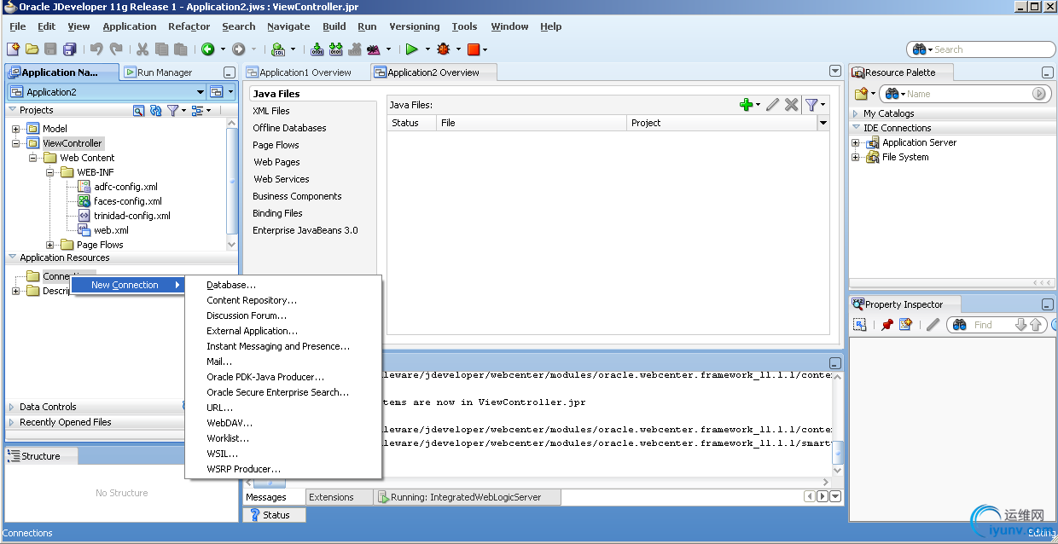
Task: Click the New file toolbar icon
Action: (x=13, y=49)
